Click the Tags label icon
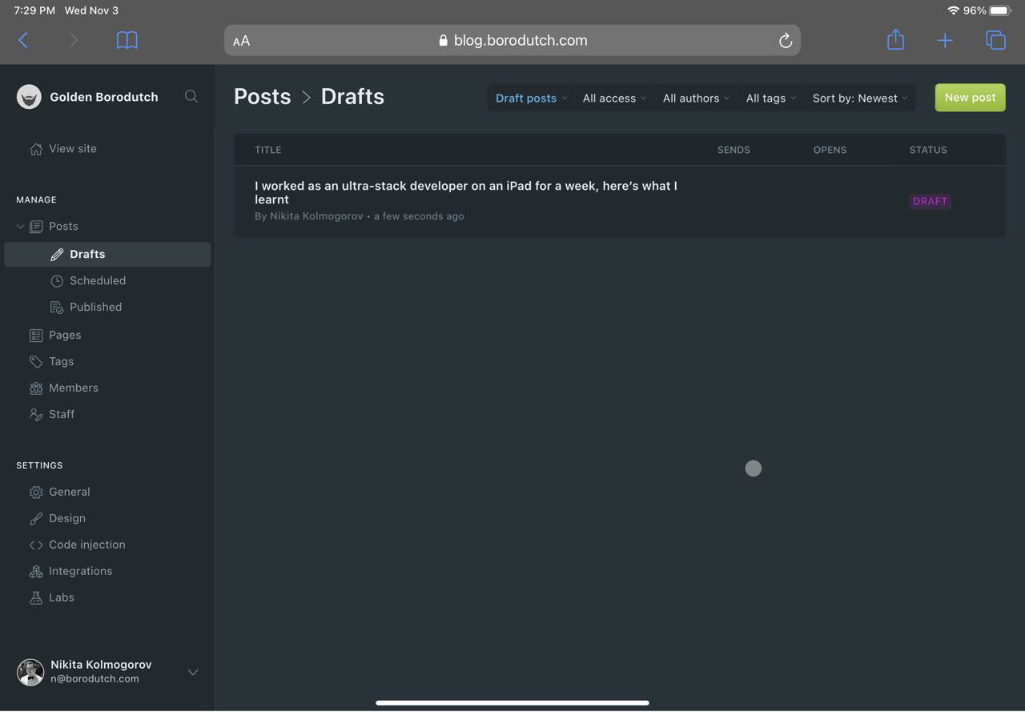 [36, 362]
